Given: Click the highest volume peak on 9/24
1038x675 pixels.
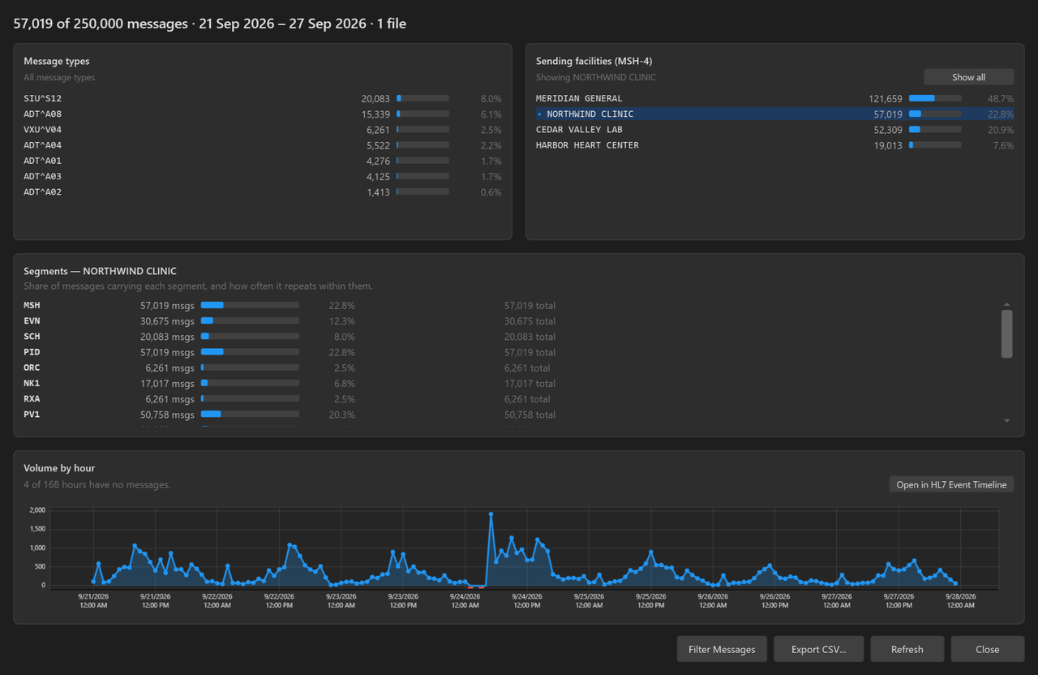Looking at the screenshot, I should point(491,514).
